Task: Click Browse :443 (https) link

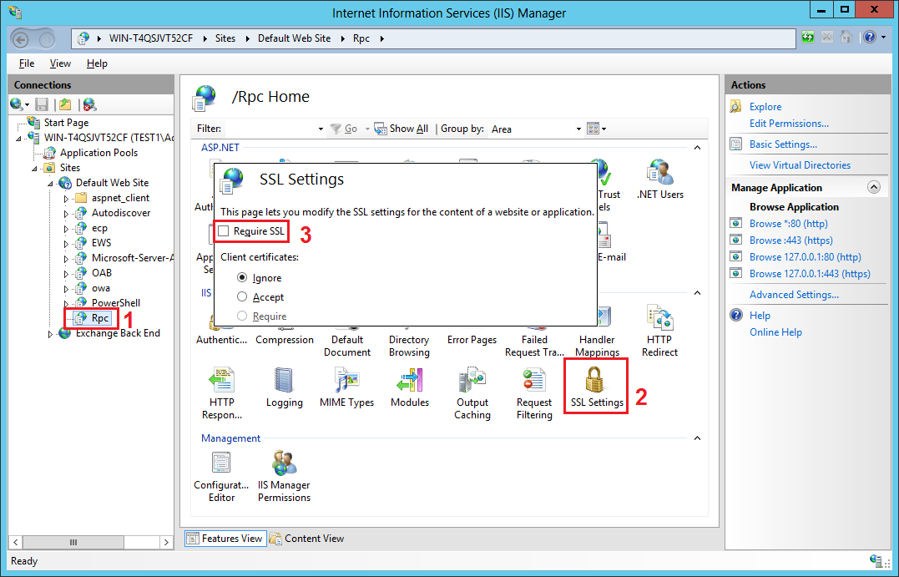Action: (790, 240)
